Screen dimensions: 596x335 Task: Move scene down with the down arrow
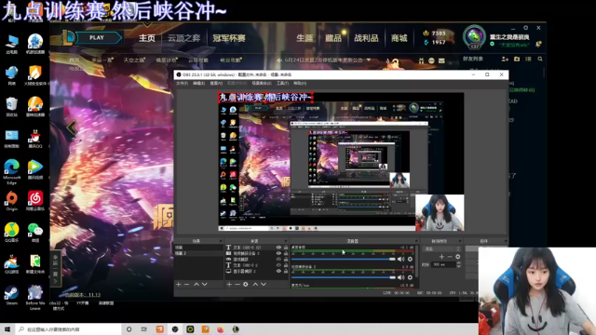click(x=205, y=284)
